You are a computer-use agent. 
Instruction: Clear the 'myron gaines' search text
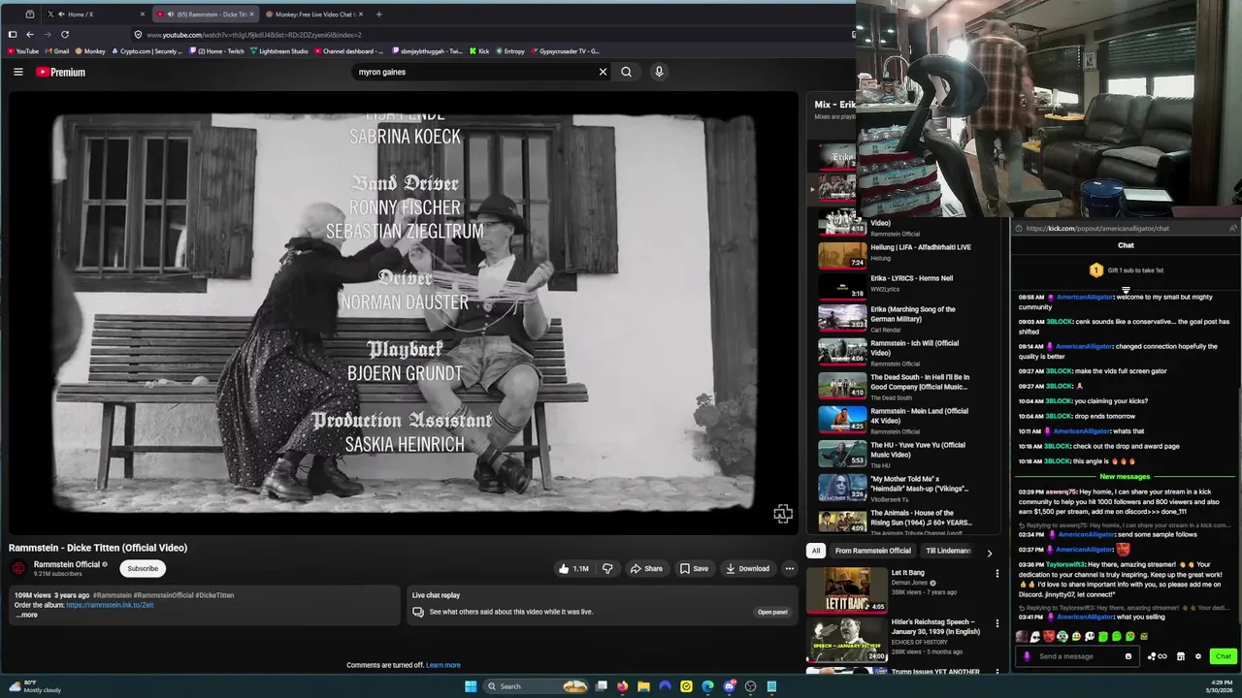pyautogui.click(x=603, y=72)
